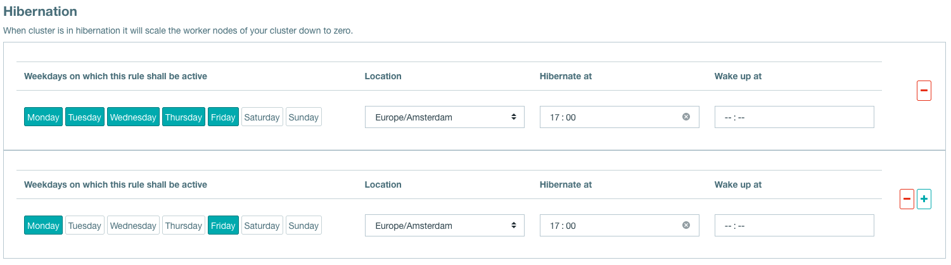
Task: Open second rule's Europe/Amsterdam location dropdown
Action: [445, 226]
